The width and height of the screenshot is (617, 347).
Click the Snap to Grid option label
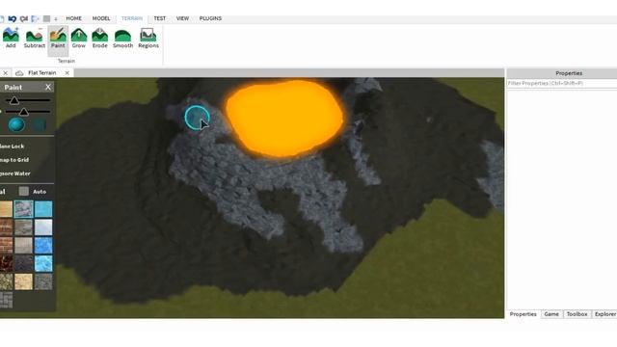click(x=14, y=160)
